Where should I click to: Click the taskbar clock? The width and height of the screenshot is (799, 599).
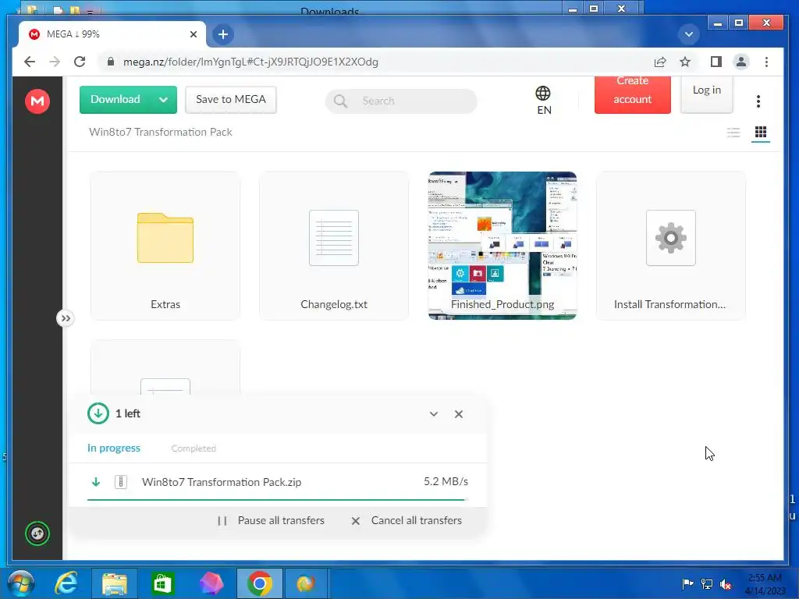coord(765,583)
